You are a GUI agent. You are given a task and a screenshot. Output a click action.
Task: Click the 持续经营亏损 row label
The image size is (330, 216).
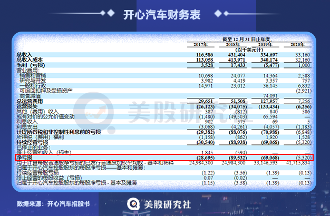click(32, 142)
